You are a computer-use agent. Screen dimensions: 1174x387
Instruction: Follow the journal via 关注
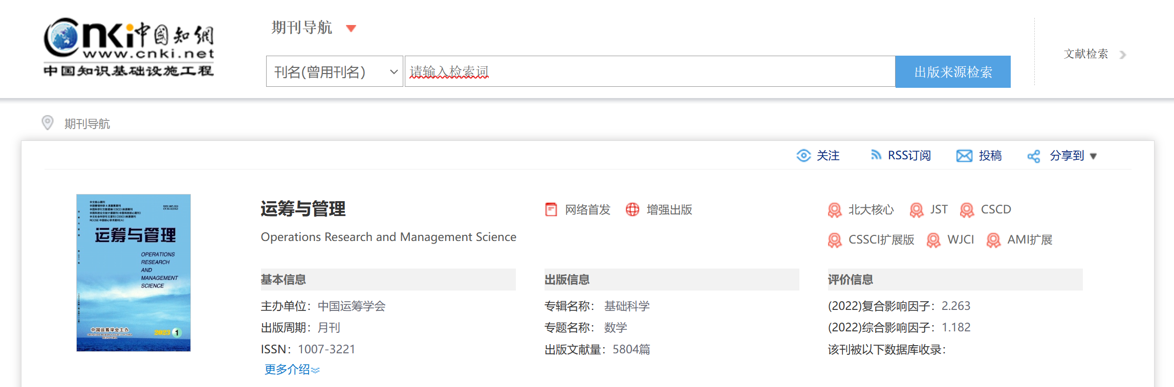[828, 156]
